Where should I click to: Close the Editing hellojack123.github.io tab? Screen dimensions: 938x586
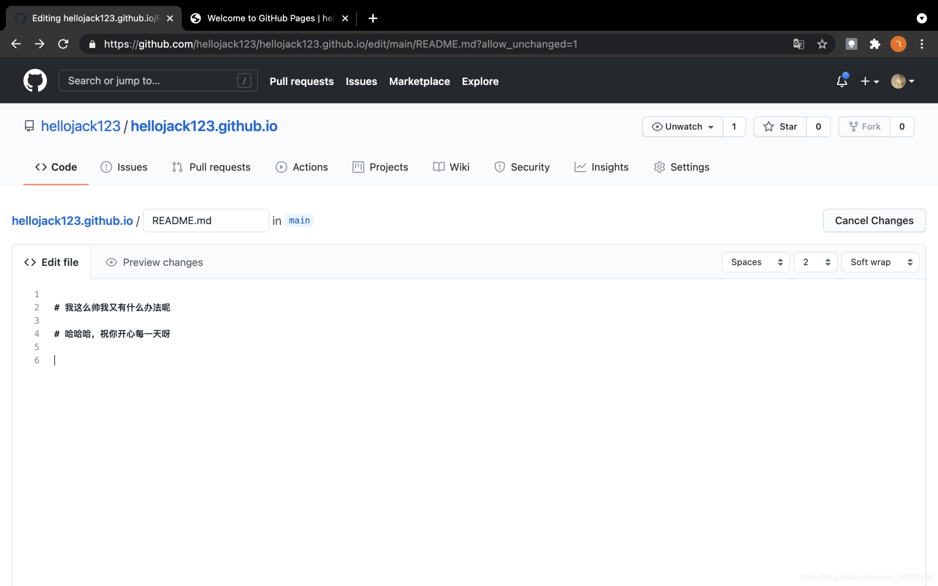[170, 18]
